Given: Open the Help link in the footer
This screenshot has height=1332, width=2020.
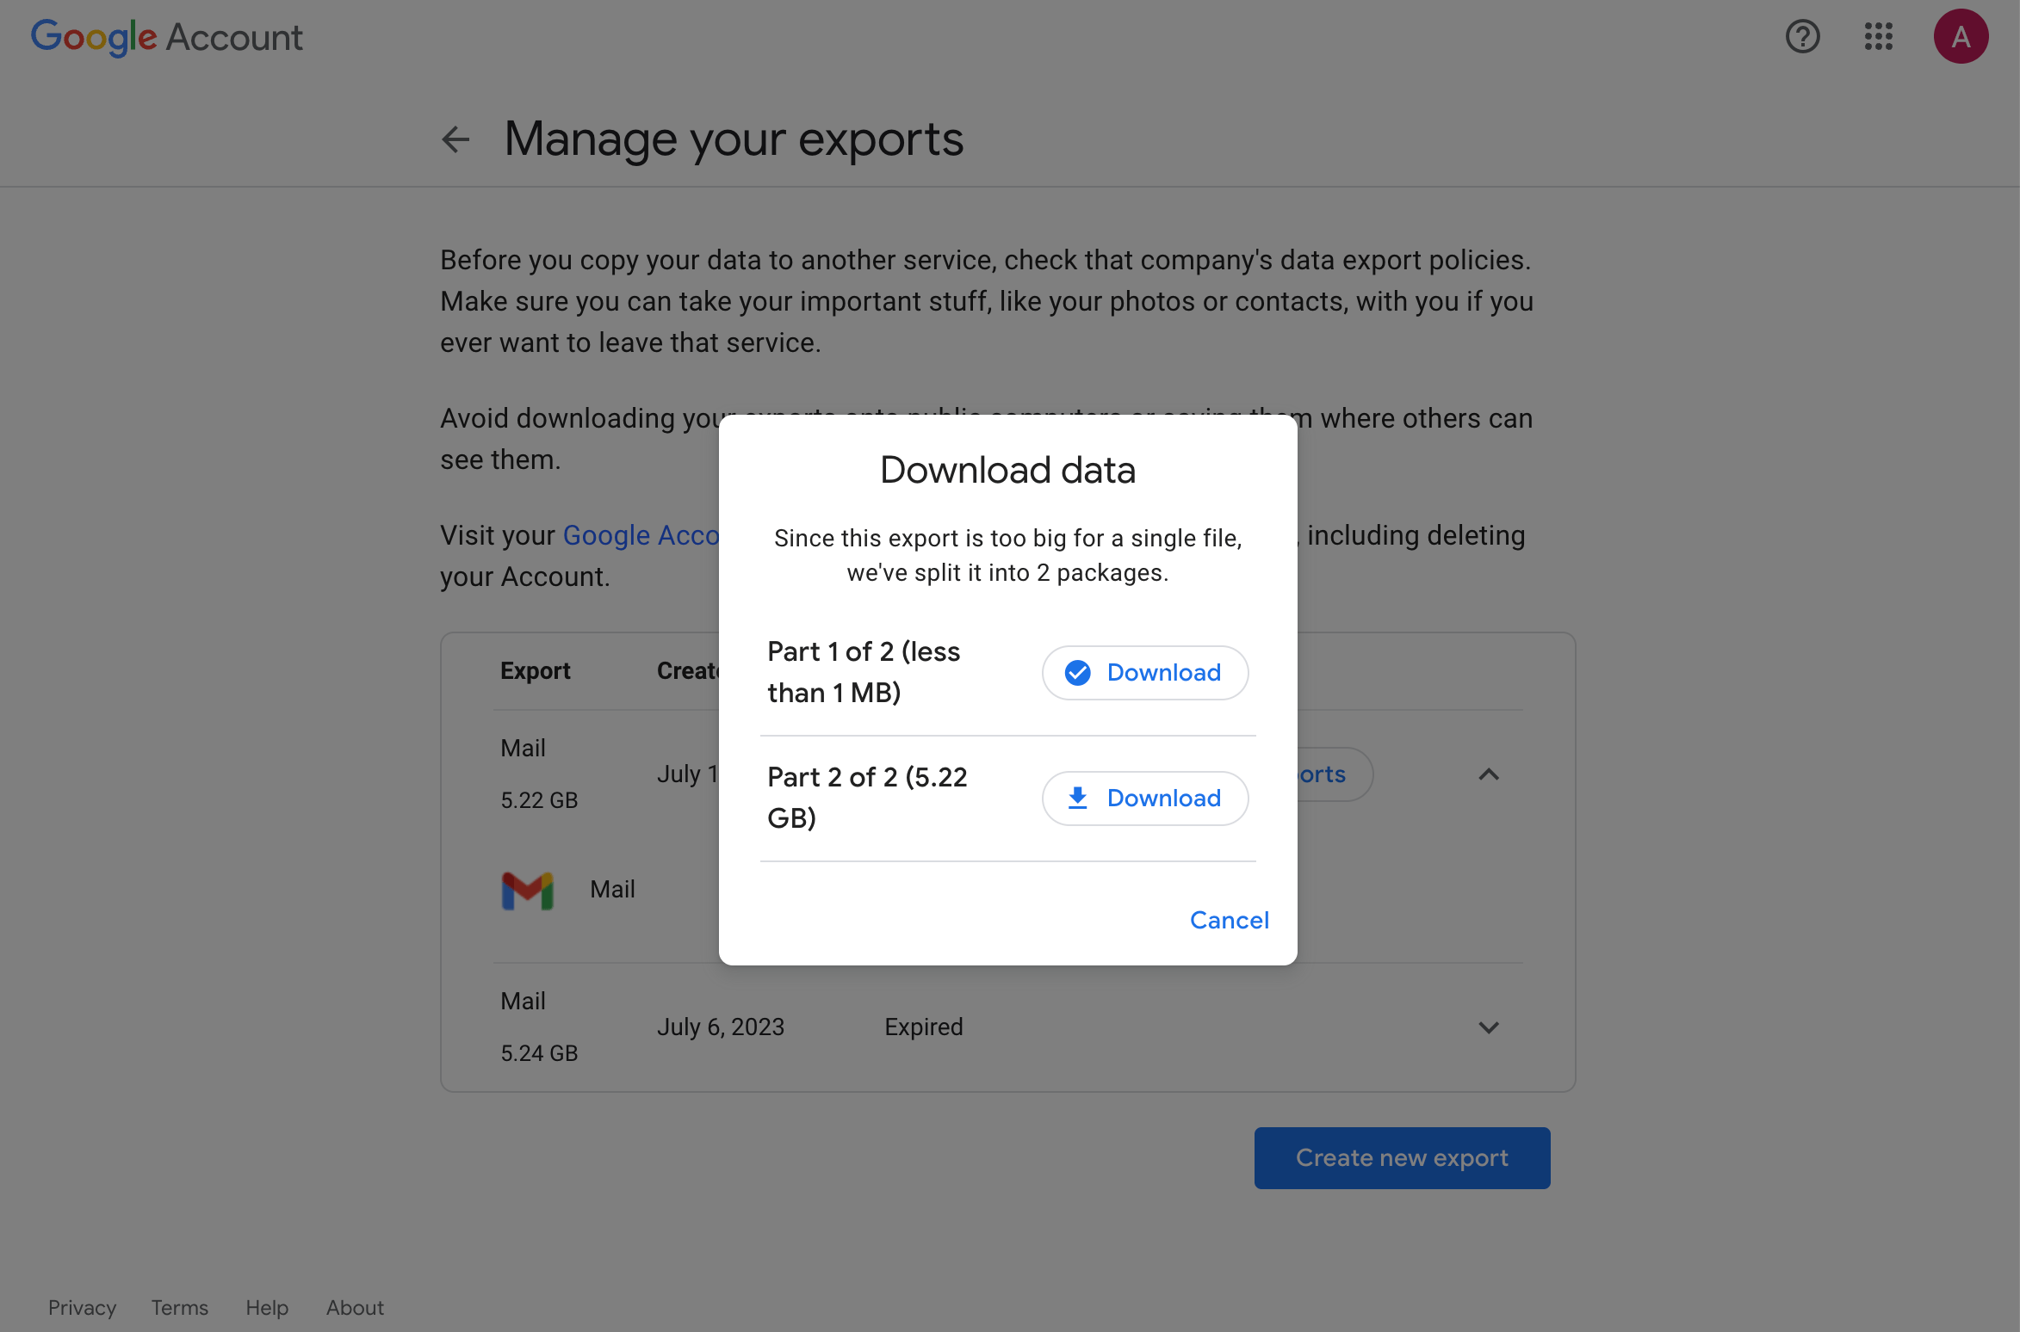Looking at the screenshot, I should click(266, 1307).
